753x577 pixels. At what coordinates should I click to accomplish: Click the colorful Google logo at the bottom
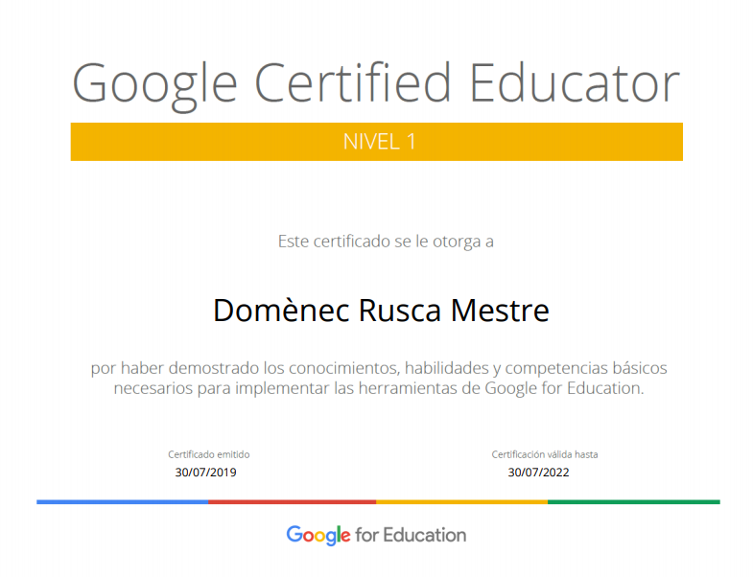(x=318, y=536)
